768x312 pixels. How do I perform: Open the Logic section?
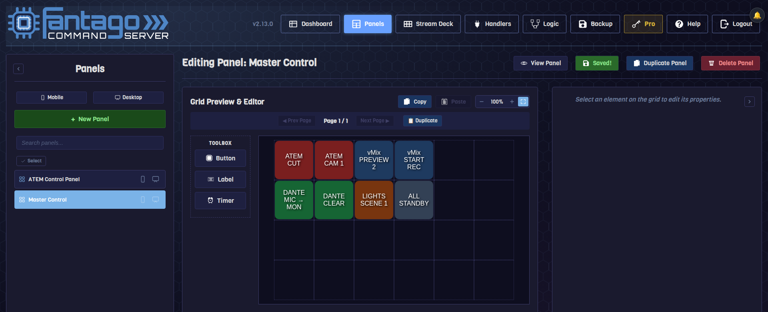pyautogui.click(x=544, y=24)
